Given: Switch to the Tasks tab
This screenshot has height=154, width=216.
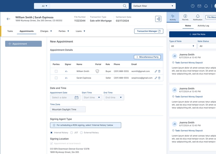Looking at the screenshot, I should coord(10,31).
